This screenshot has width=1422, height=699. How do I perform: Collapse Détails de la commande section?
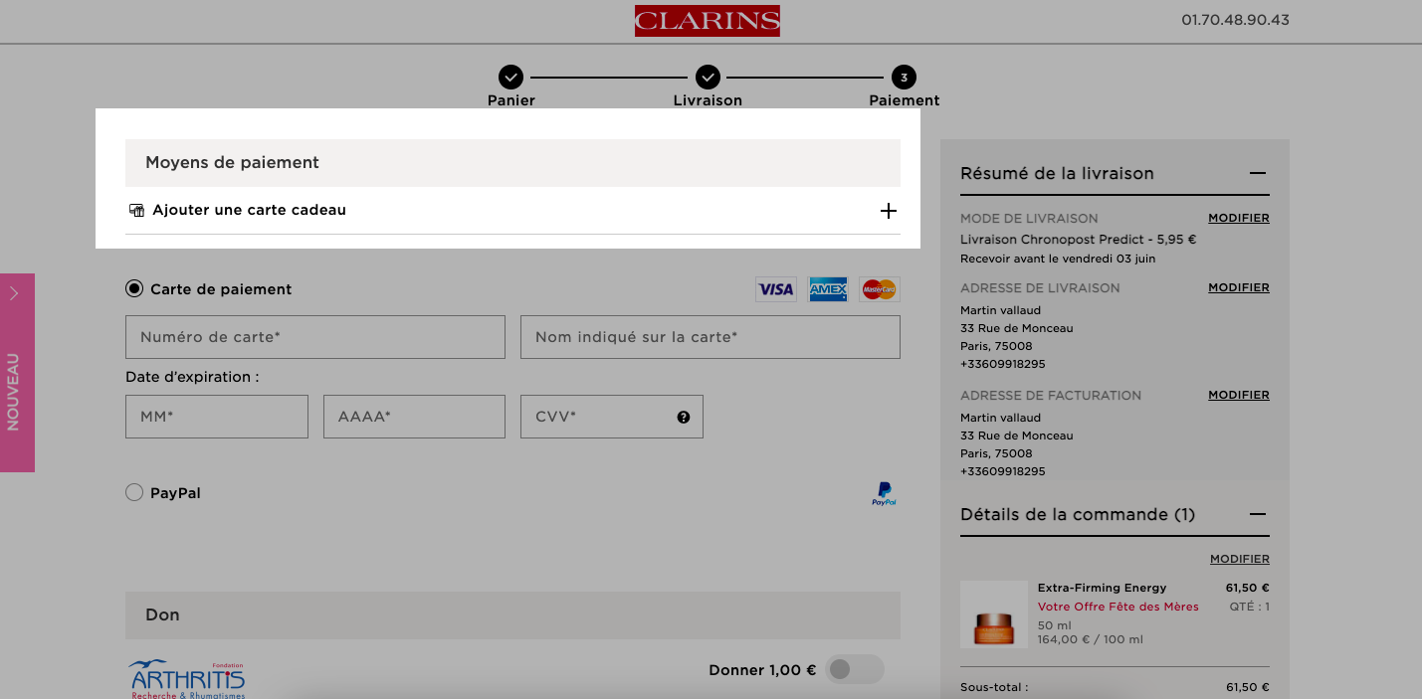point(1258,514)
